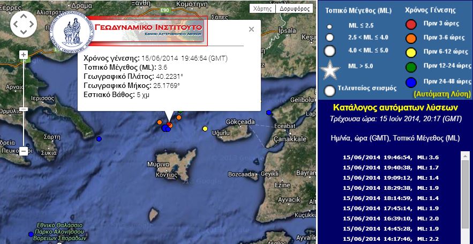This screenshot has width=473, height=244.
Task: Click the Γεωδυναμικό Ινστιτούτο banner
Action: [x=149, y=31]
